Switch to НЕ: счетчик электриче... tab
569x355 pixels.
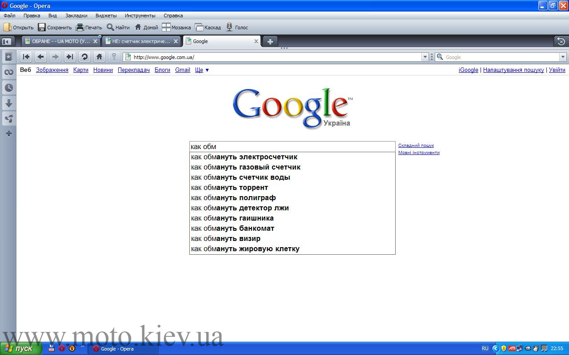(141, 41)
